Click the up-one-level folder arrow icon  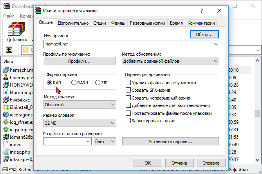point(9,50)
